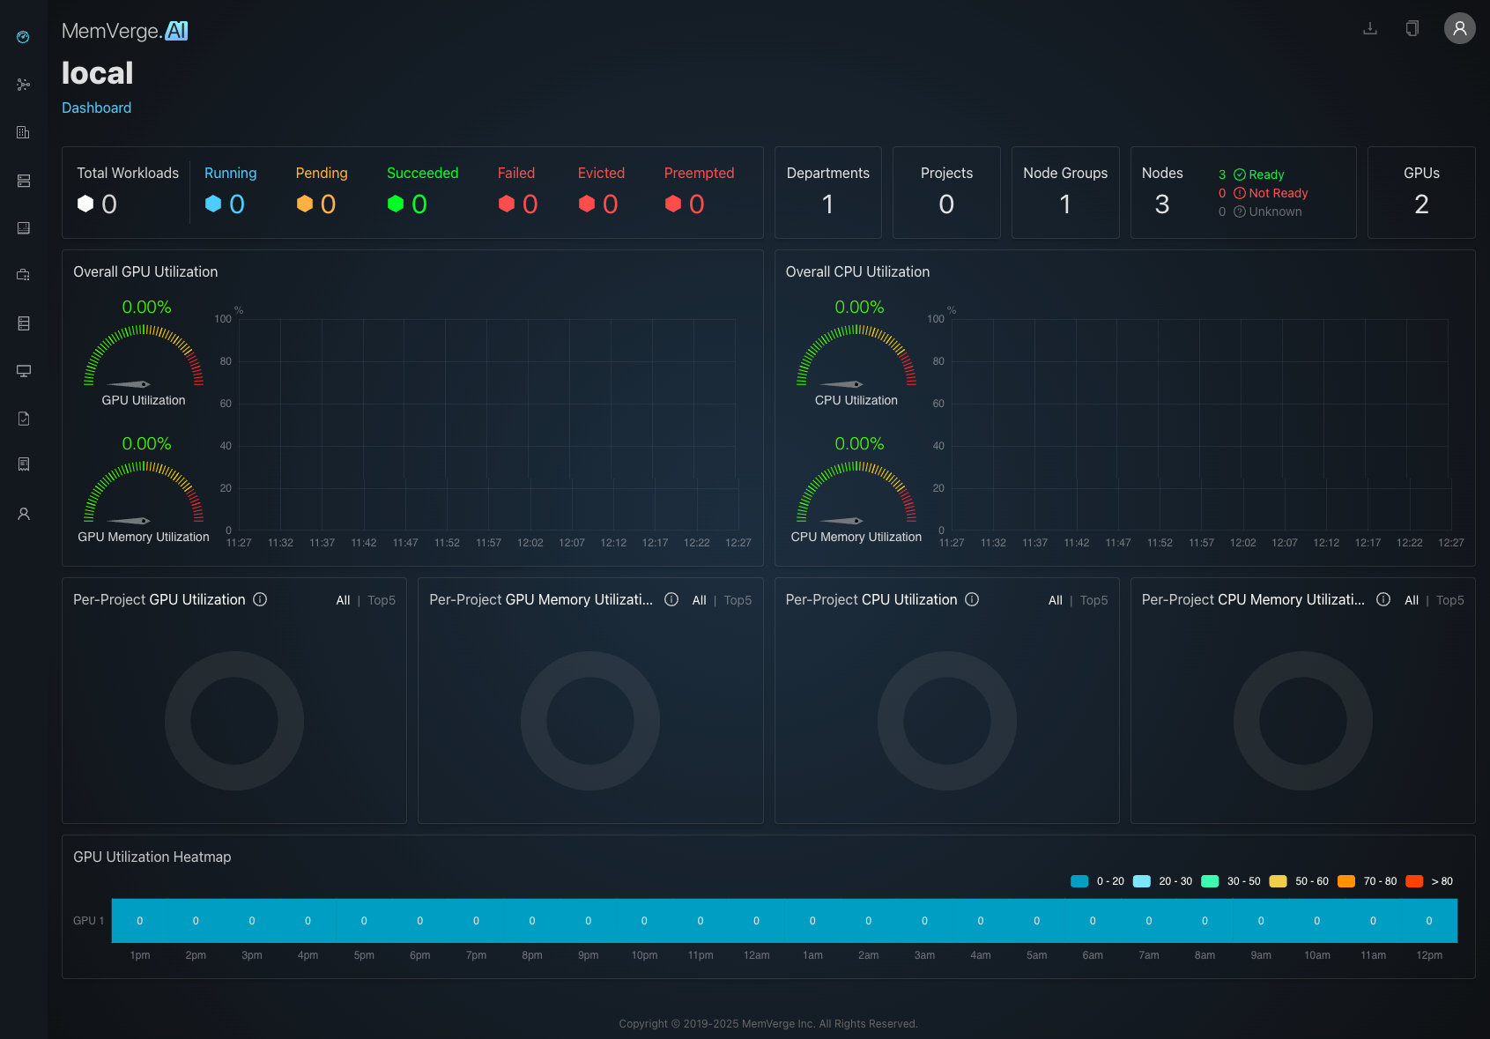Open the network graph icon in sidebar
Screen dimensions: 1490x1039
[x=24, y=85]
